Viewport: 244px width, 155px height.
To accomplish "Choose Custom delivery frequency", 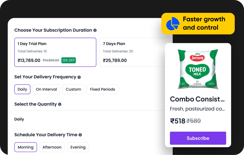I will click(x=73, y=89).
